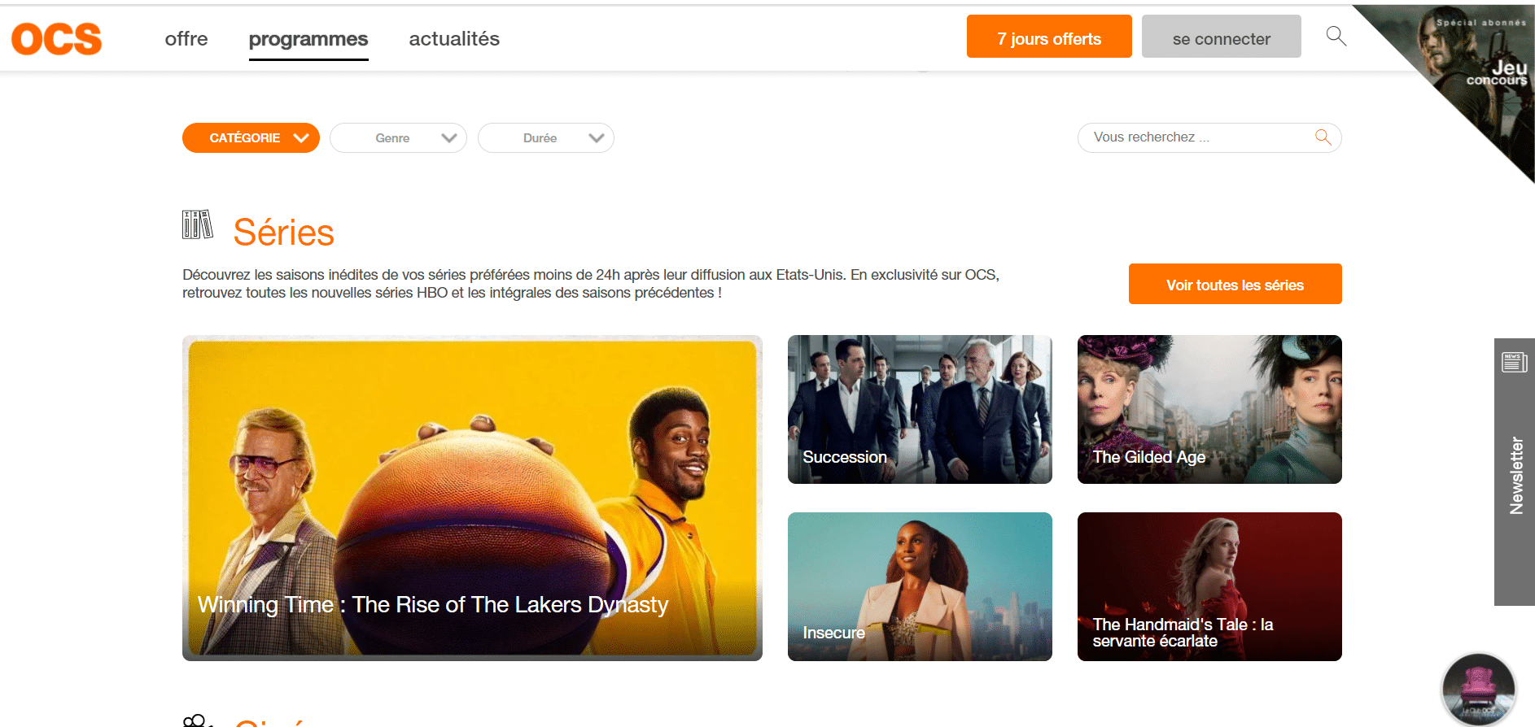Open the Succession series card
This screenshot has width=1535, height=727.
(x=920, y=409)
